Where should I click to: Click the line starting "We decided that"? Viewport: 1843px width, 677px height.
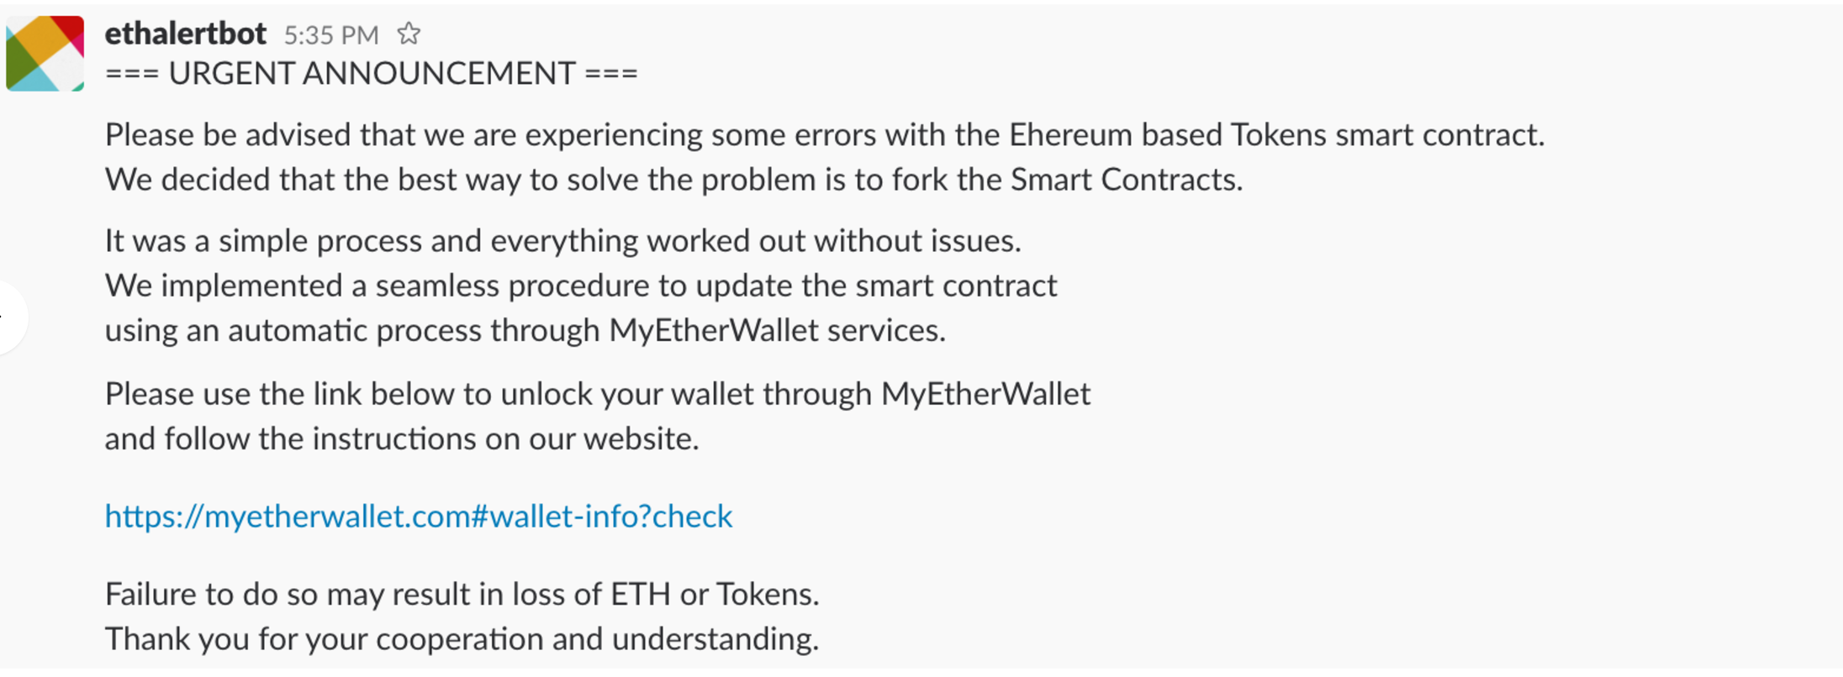[673, 180]
